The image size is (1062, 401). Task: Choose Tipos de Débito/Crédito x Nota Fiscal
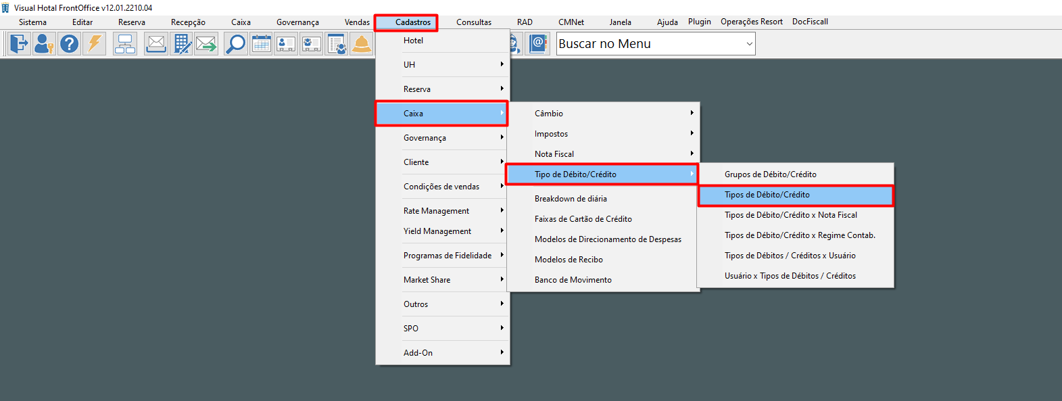pos(796,215)
